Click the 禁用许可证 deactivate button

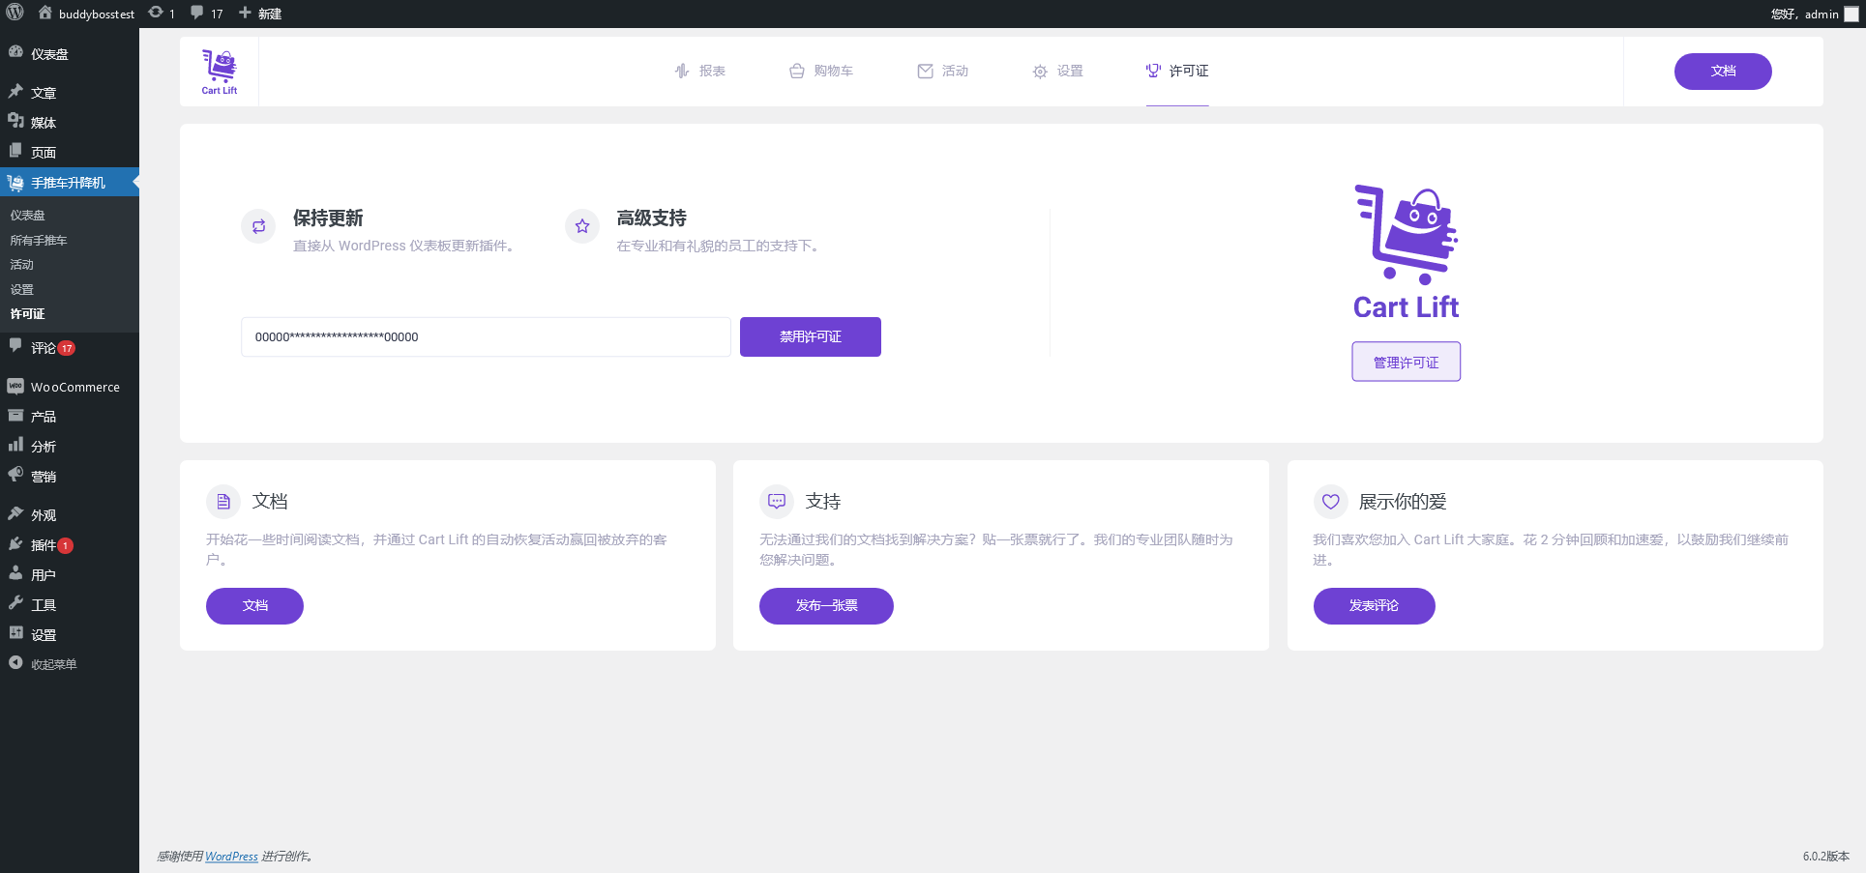[x=811, y=336]
